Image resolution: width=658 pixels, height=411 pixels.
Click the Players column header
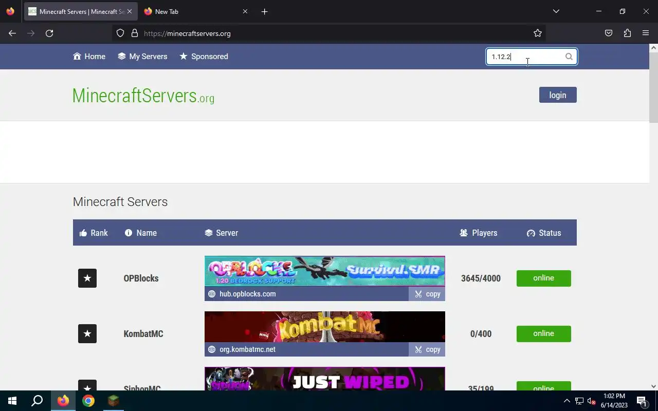click(x=479, y=233)
